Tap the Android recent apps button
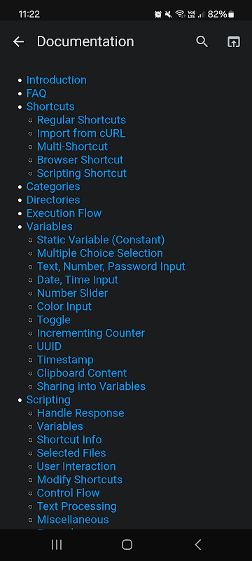Screen dimensions: 252x561 [57, 545]
